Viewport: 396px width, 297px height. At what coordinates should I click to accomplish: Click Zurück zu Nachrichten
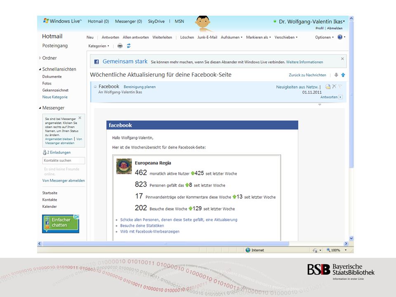point(307,75)
